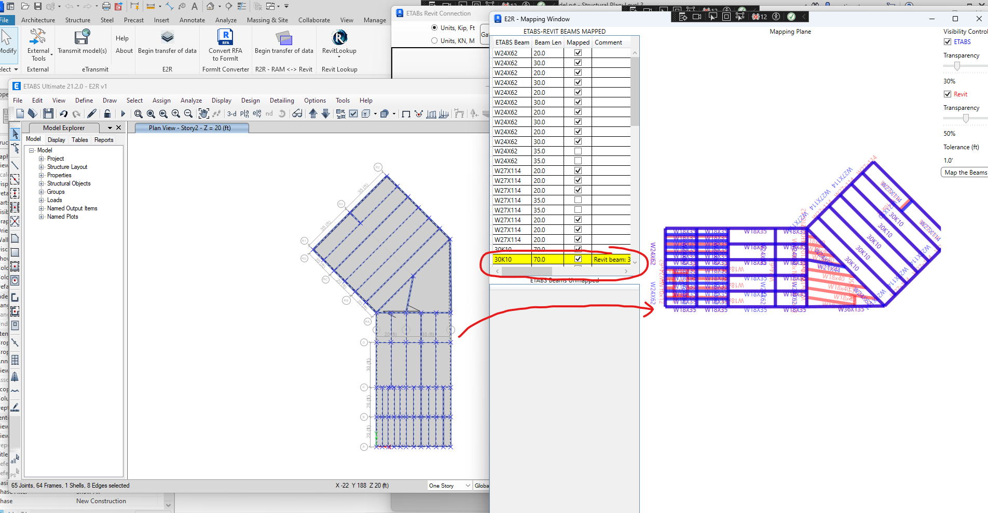Select the Units, Kip, Ft radio button
988x513 pixels.
coord(434,27)
